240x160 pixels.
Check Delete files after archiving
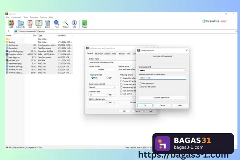click(x=121, y=78)
